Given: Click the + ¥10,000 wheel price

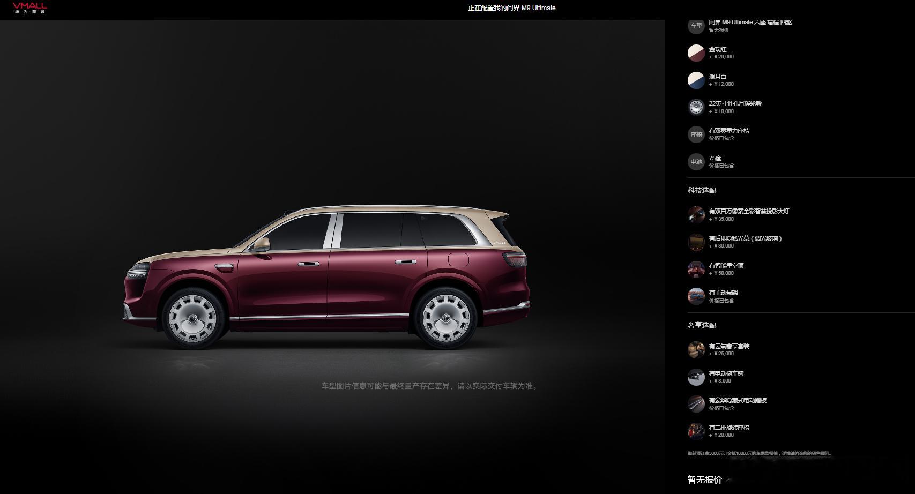Looking at the screenshot, I should [x=721, y=111].
